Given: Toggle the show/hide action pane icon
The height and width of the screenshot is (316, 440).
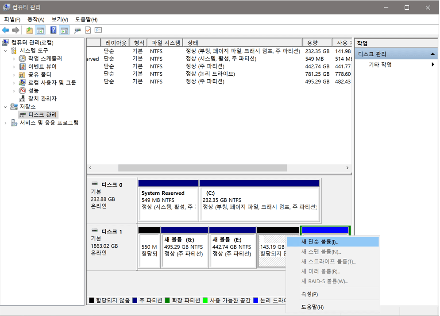Looking at the screenshot, I should click(x=64, y=30).
